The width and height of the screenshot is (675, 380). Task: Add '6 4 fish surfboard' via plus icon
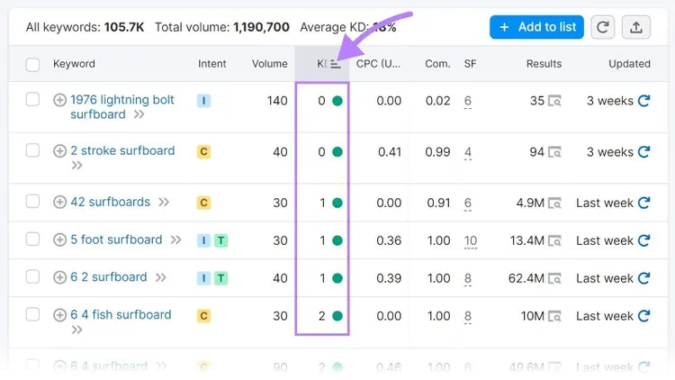[59, 315]
